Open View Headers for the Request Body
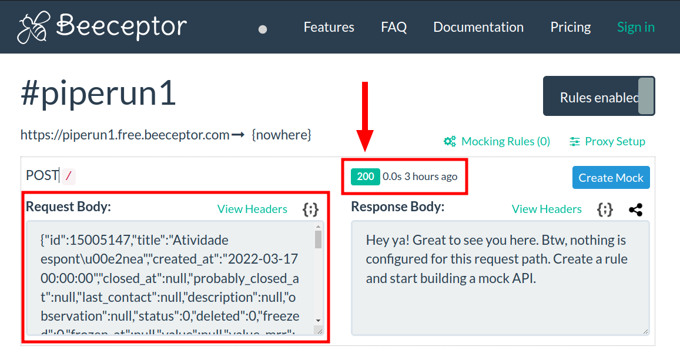This screenshot has width=680, height=356. (252, 209)
